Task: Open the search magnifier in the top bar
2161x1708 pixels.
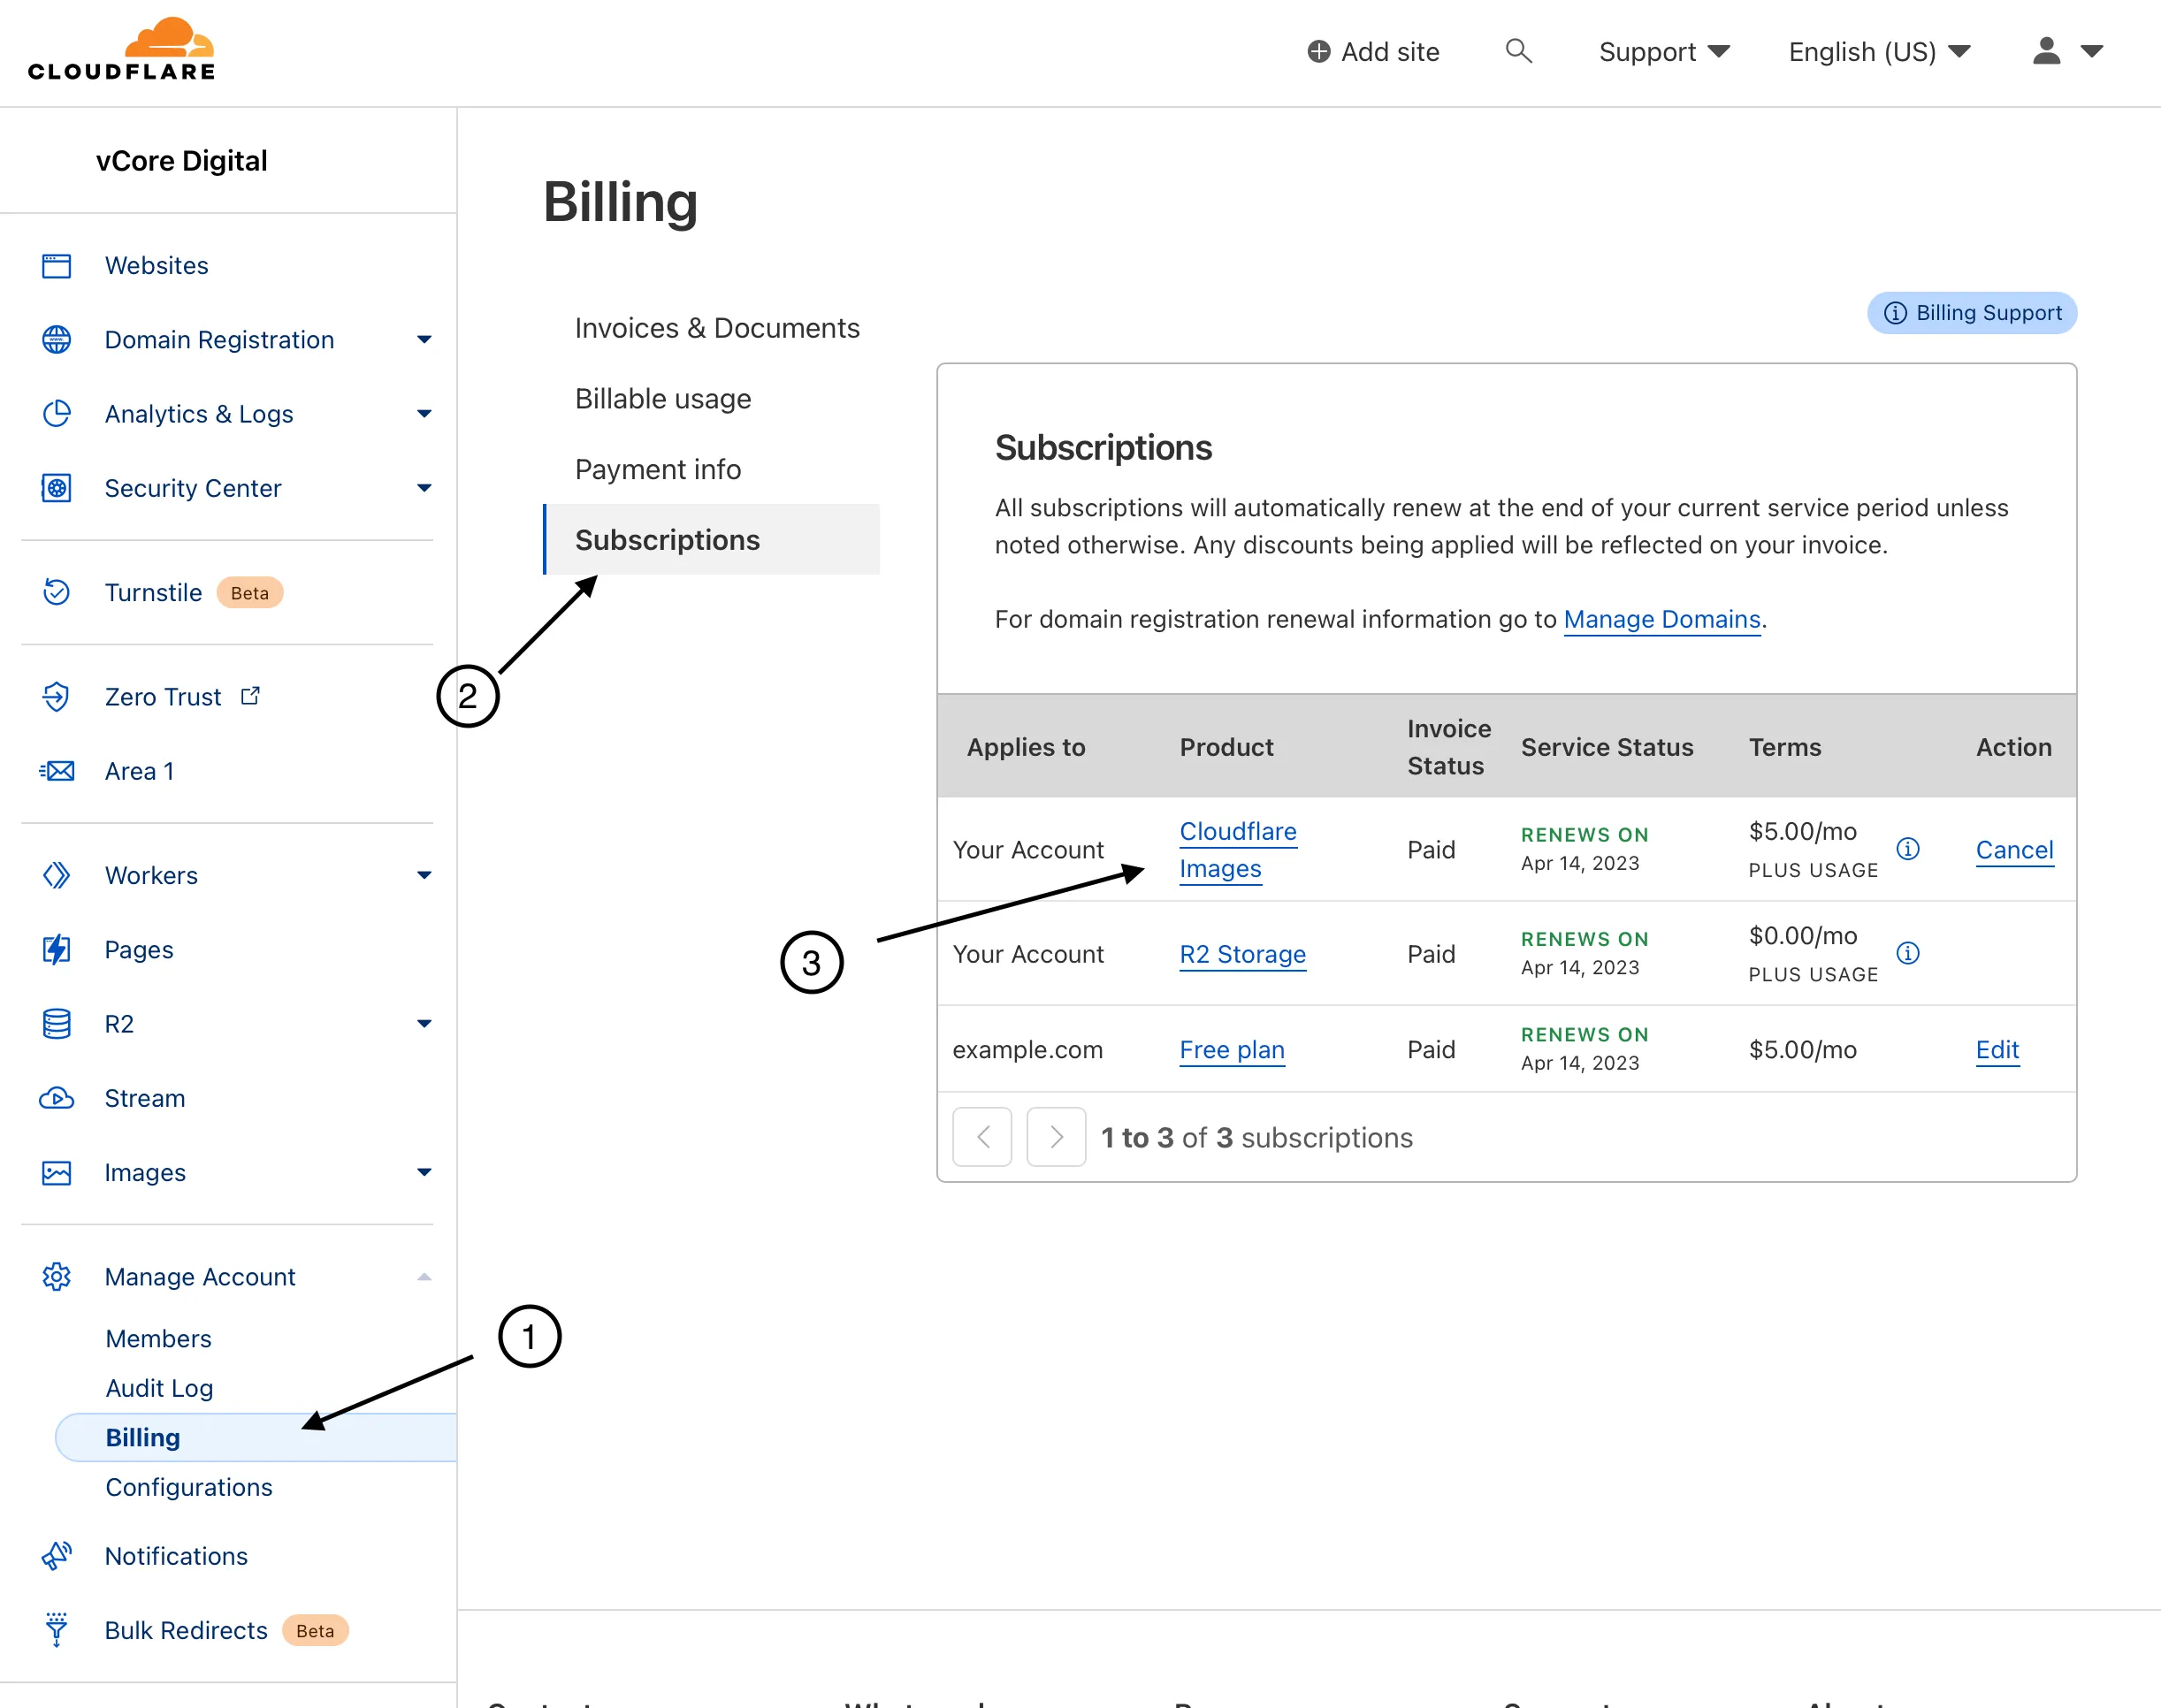Action: [x=1519, y=51]
